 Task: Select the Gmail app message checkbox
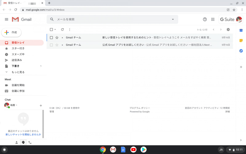pos(51,45)
